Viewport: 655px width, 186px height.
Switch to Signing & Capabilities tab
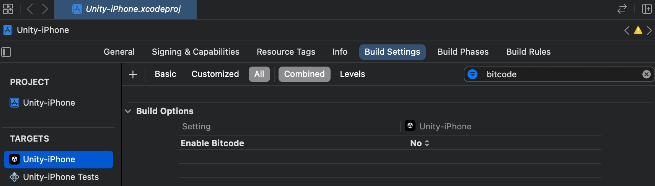pos(196,52)
